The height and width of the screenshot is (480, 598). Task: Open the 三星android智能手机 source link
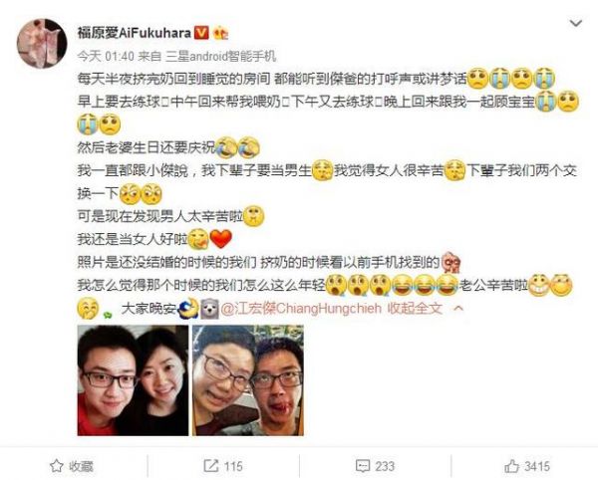(x=221, y=57)
